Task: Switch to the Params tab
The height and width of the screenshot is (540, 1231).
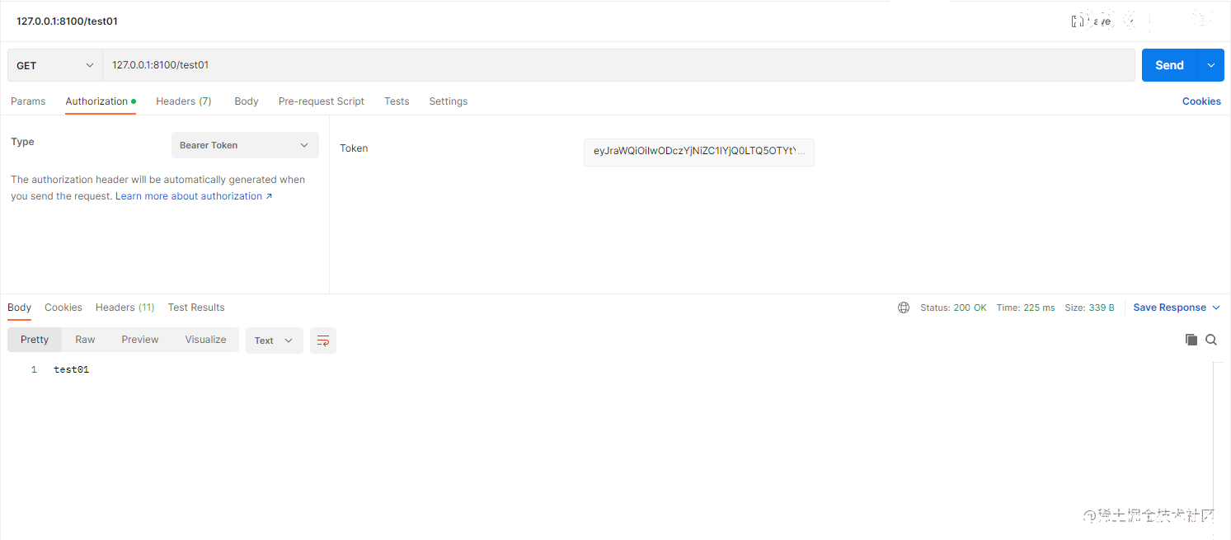Action: (x=28, y=101)
